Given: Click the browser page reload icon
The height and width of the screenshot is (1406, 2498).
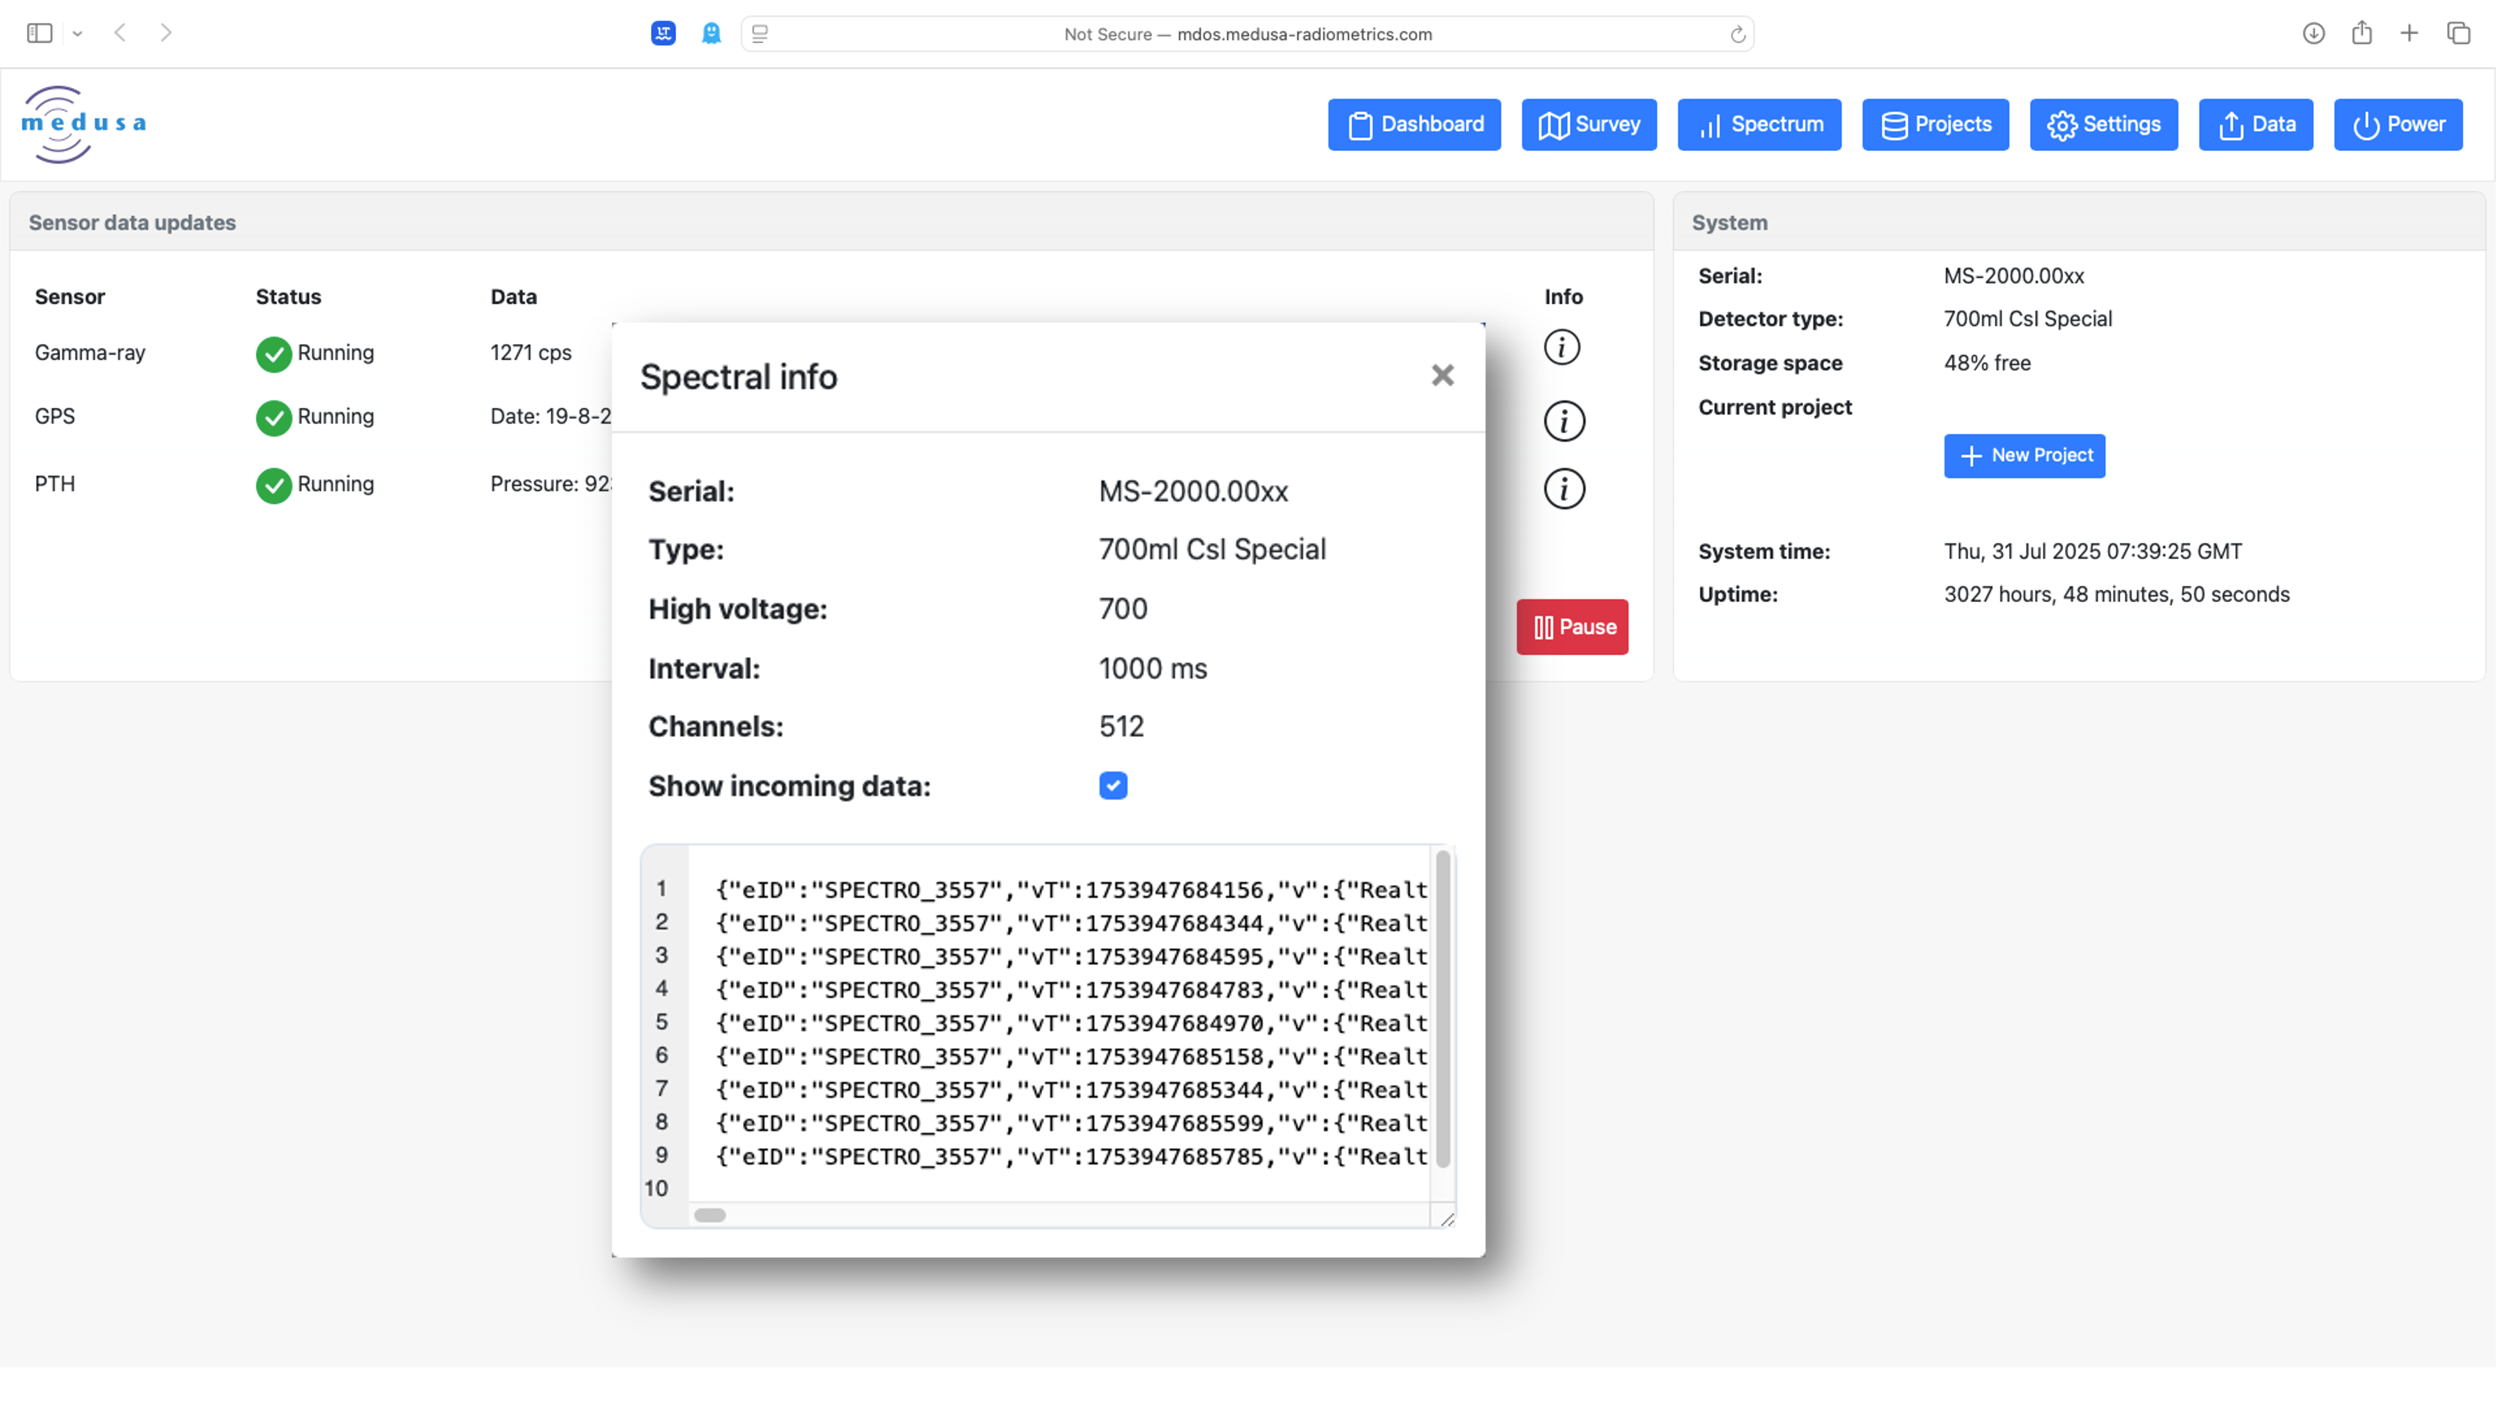Looking at the screenshot, I should (x=1737, y=35).
